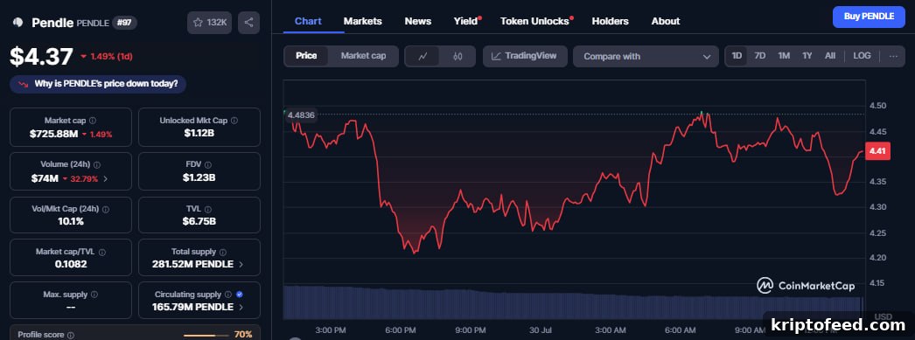Click Vol/Mkt Cap (24h) info icon
Viewport: 915px width, 340px height.
(x=106, y=209)
